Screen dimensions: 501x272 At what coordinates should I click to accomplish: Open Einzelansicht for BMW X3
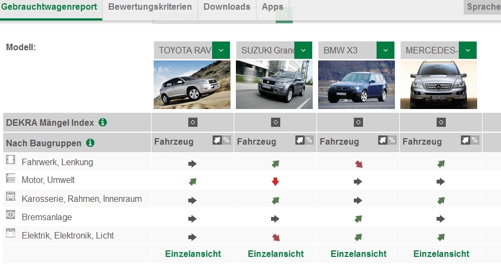coord(359,254)
